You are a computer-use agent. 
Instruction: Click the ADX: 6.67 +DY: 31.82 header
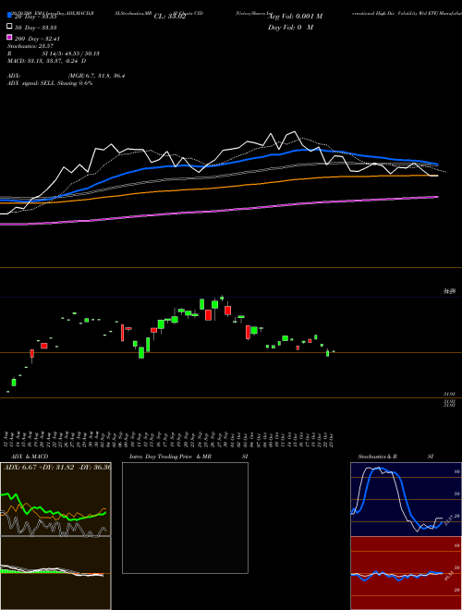point(56,467)
